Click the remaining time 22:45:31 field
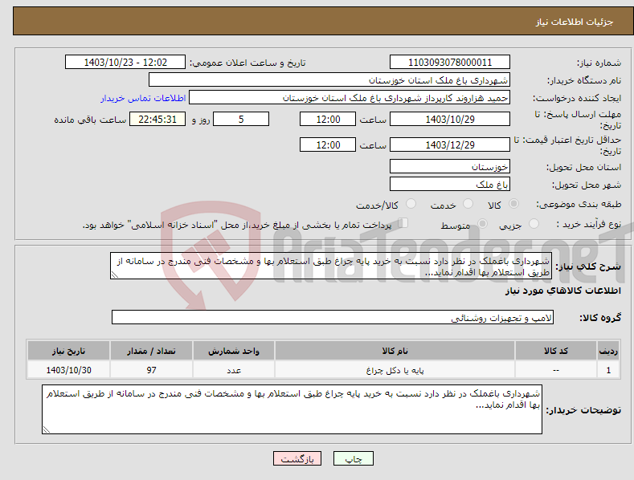This screenshot has height=480, width=634. (x=157, y=119)
